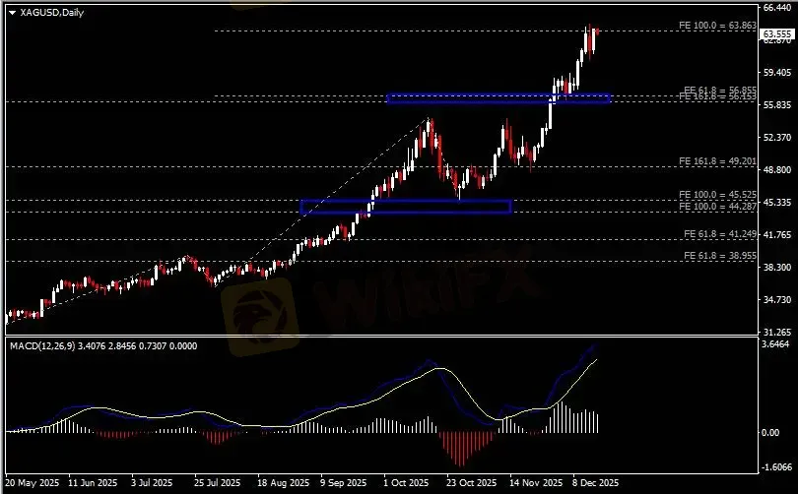Click the 48.800 price axis value

[777, 169]
